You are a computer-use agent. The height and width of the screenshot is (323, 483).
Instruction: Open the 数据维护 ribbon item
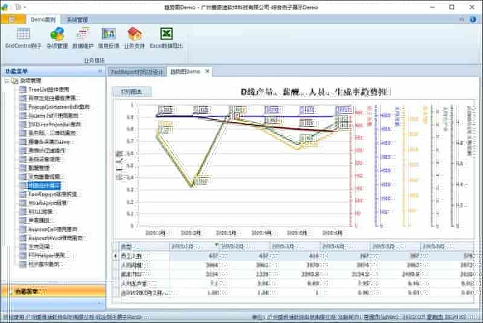point(83,38)
